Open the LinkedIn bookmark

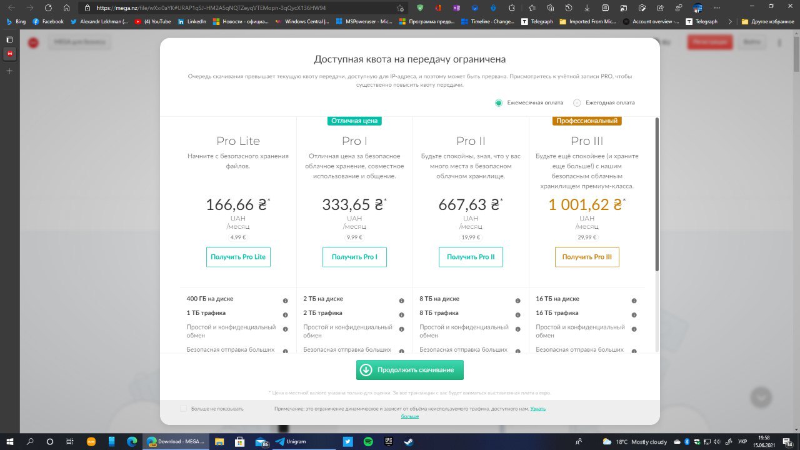pyautogui.click(x=192, y=21)
